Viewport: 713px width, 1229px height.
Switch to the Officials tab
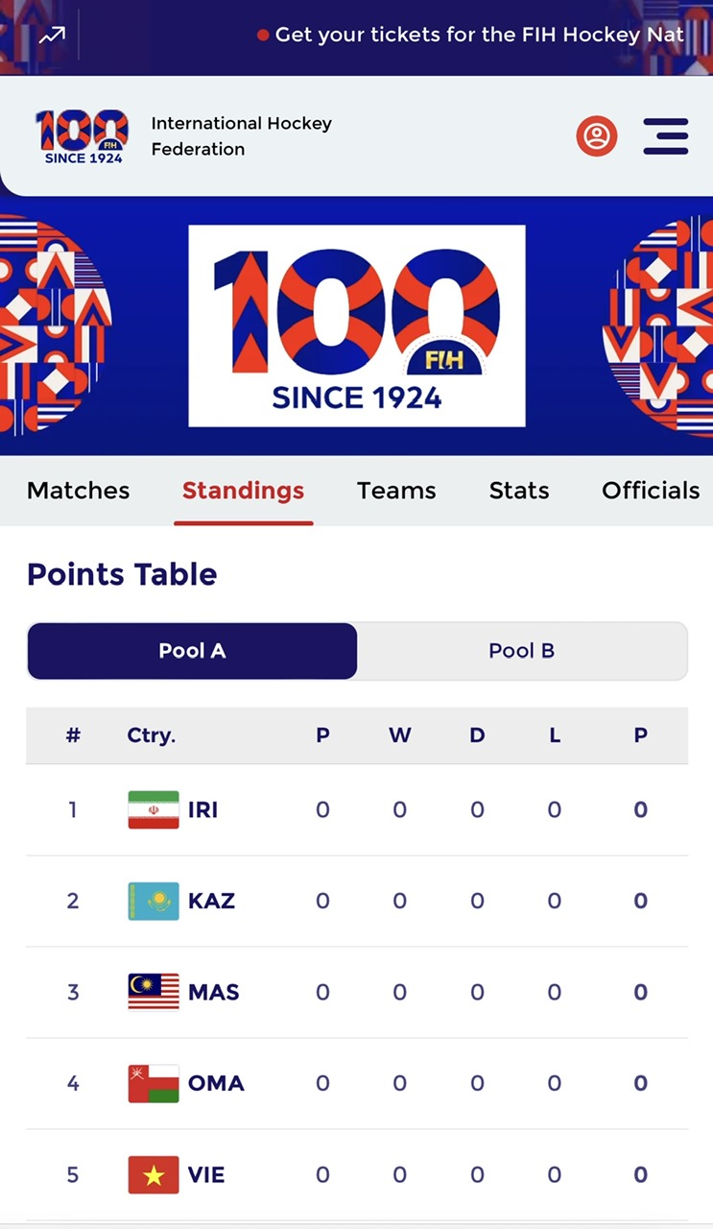click(x=650, y=491)
